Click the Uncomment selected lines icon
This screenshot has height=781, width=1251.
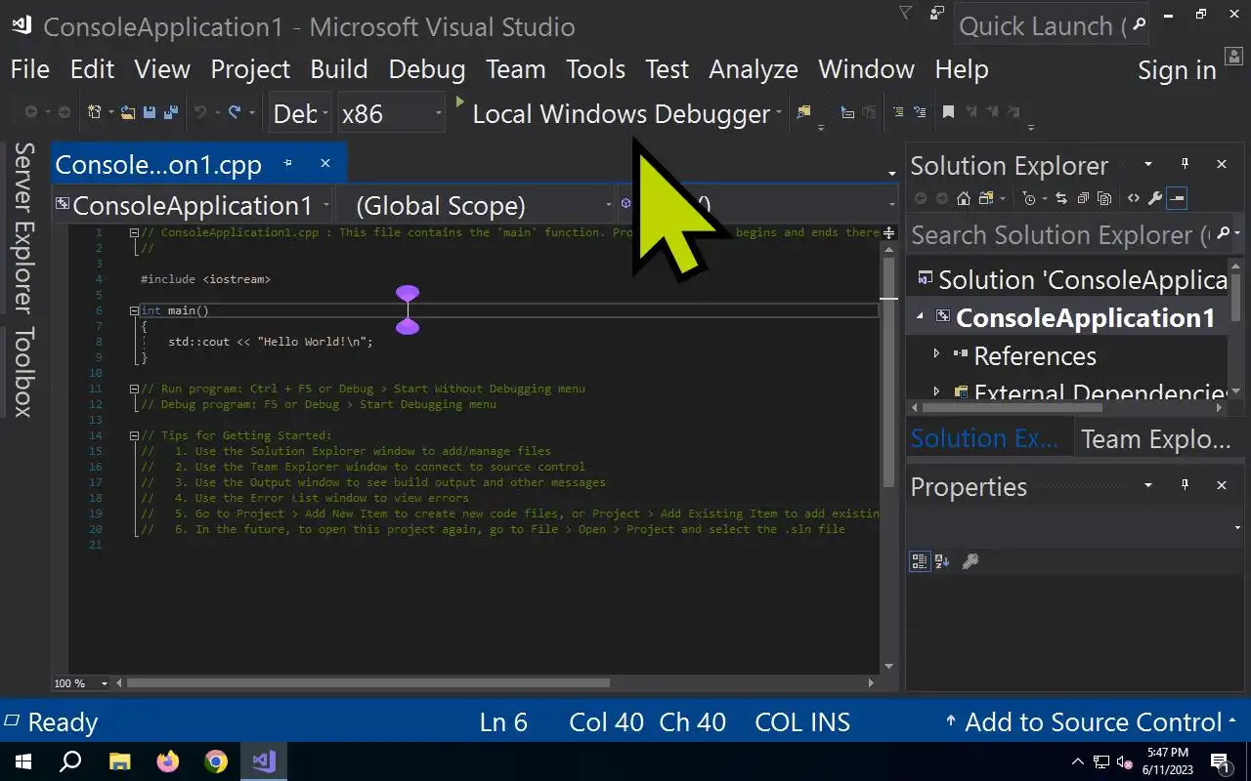[x=920, y=112]
